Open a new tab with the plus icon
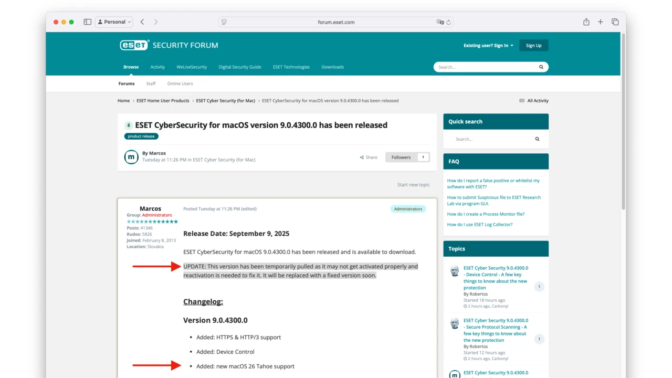 coord(600,22)
